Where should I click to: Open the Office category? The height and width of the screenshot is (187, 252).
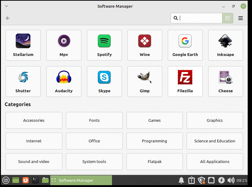pos(94,141)
